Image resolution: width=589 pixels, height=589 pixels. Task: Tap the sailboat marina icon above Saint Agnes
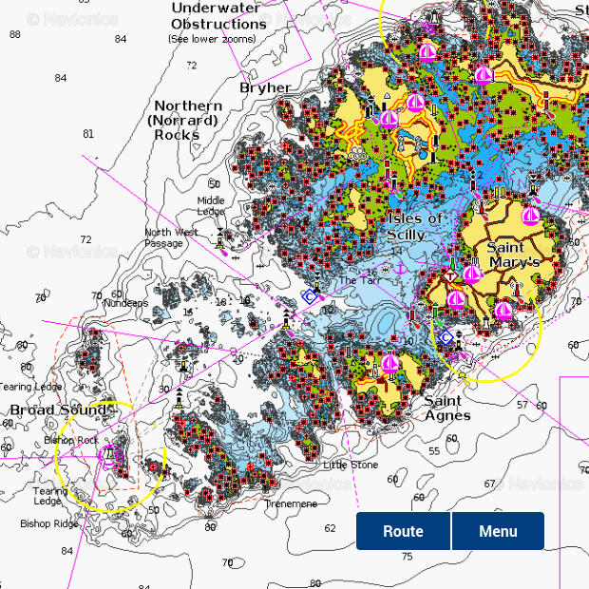pos(389,363)
